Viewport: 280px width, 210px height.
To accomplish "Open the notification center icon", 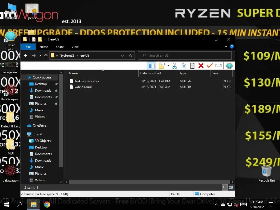I will pyautogui.click(x=271, y=205).
